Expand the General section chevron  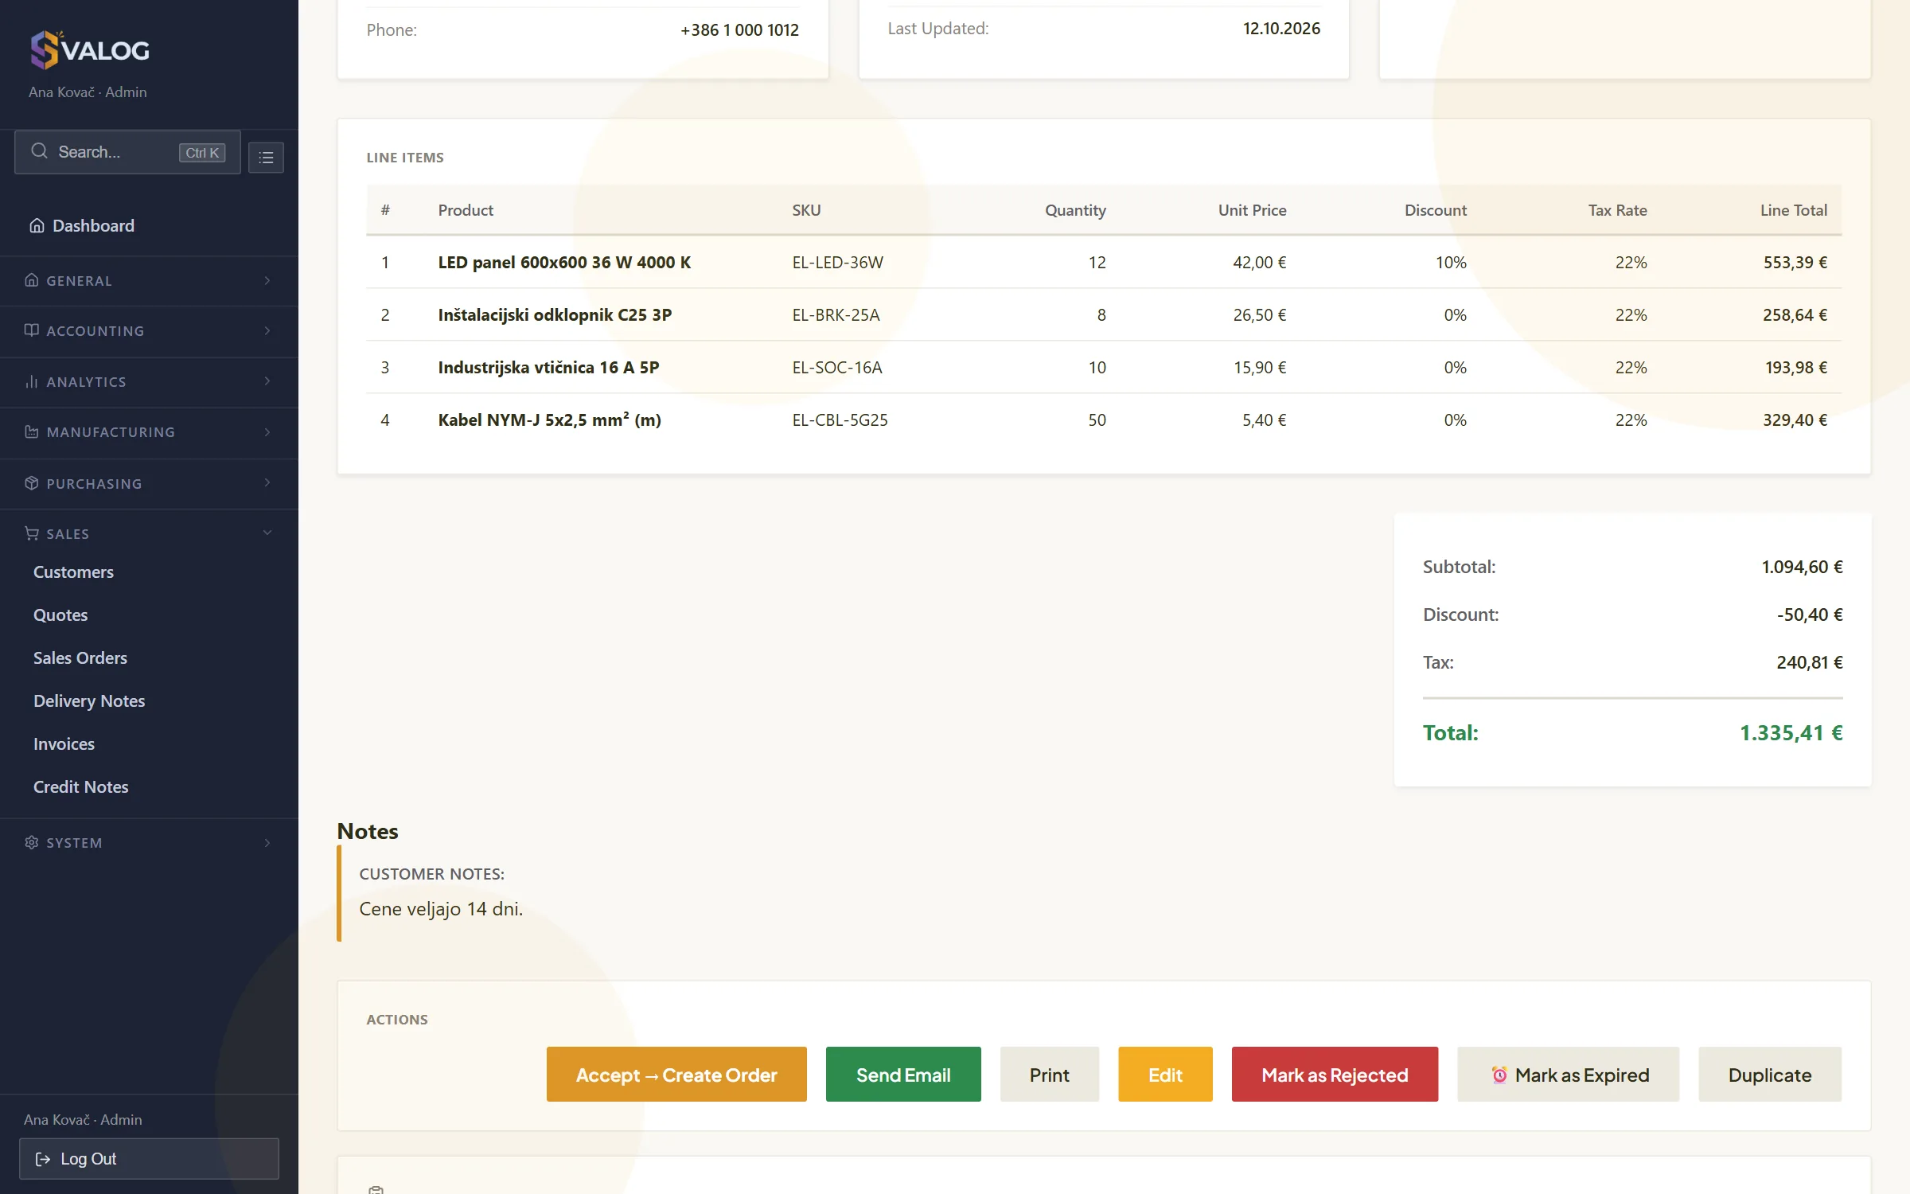point(267,280)
